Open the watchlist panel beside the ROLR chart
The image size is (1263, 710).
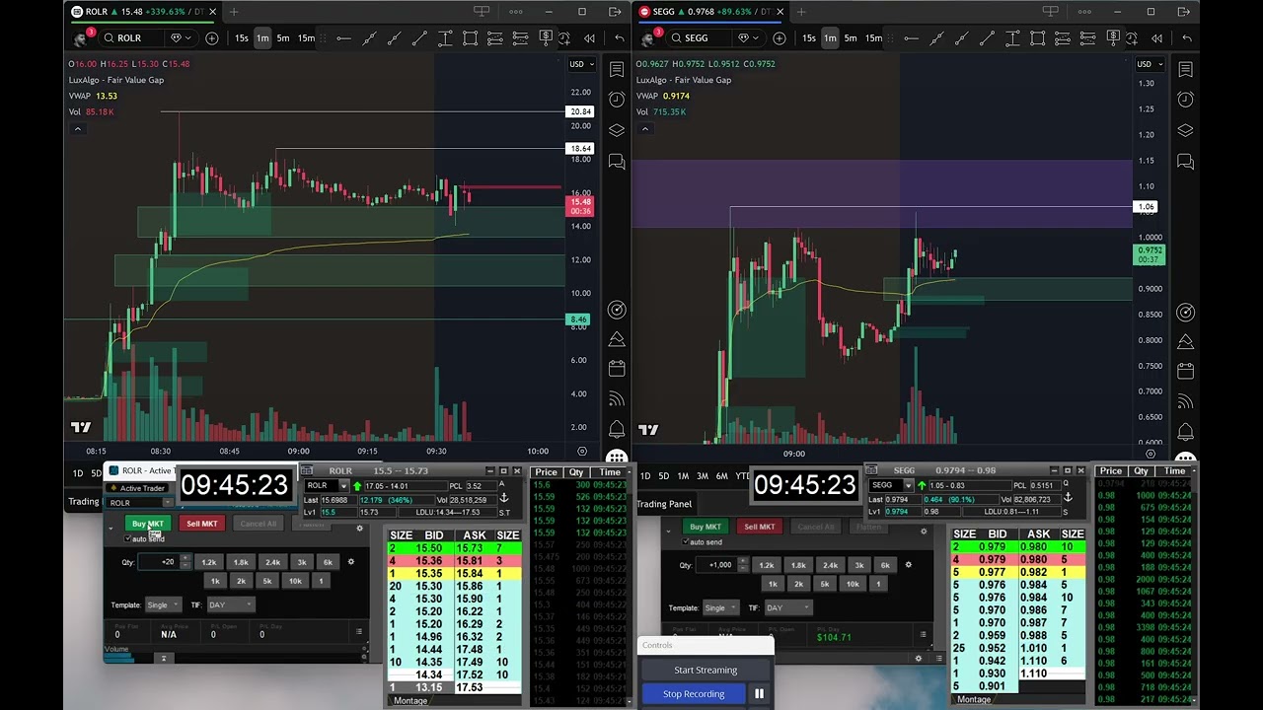[x=617, y=69]
